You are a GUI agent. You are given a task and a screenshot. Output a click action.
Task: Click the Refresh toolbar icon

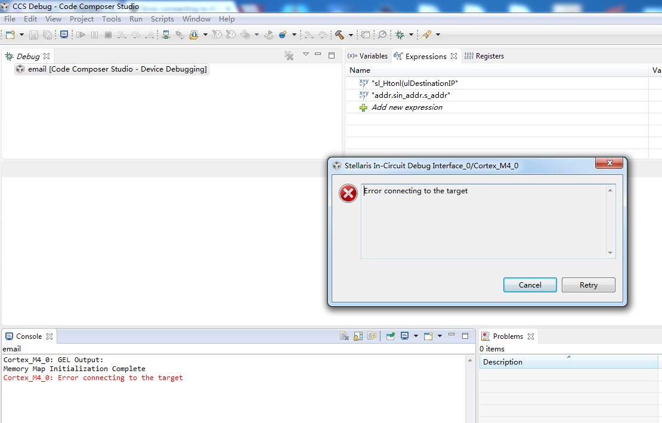point(268,35)
